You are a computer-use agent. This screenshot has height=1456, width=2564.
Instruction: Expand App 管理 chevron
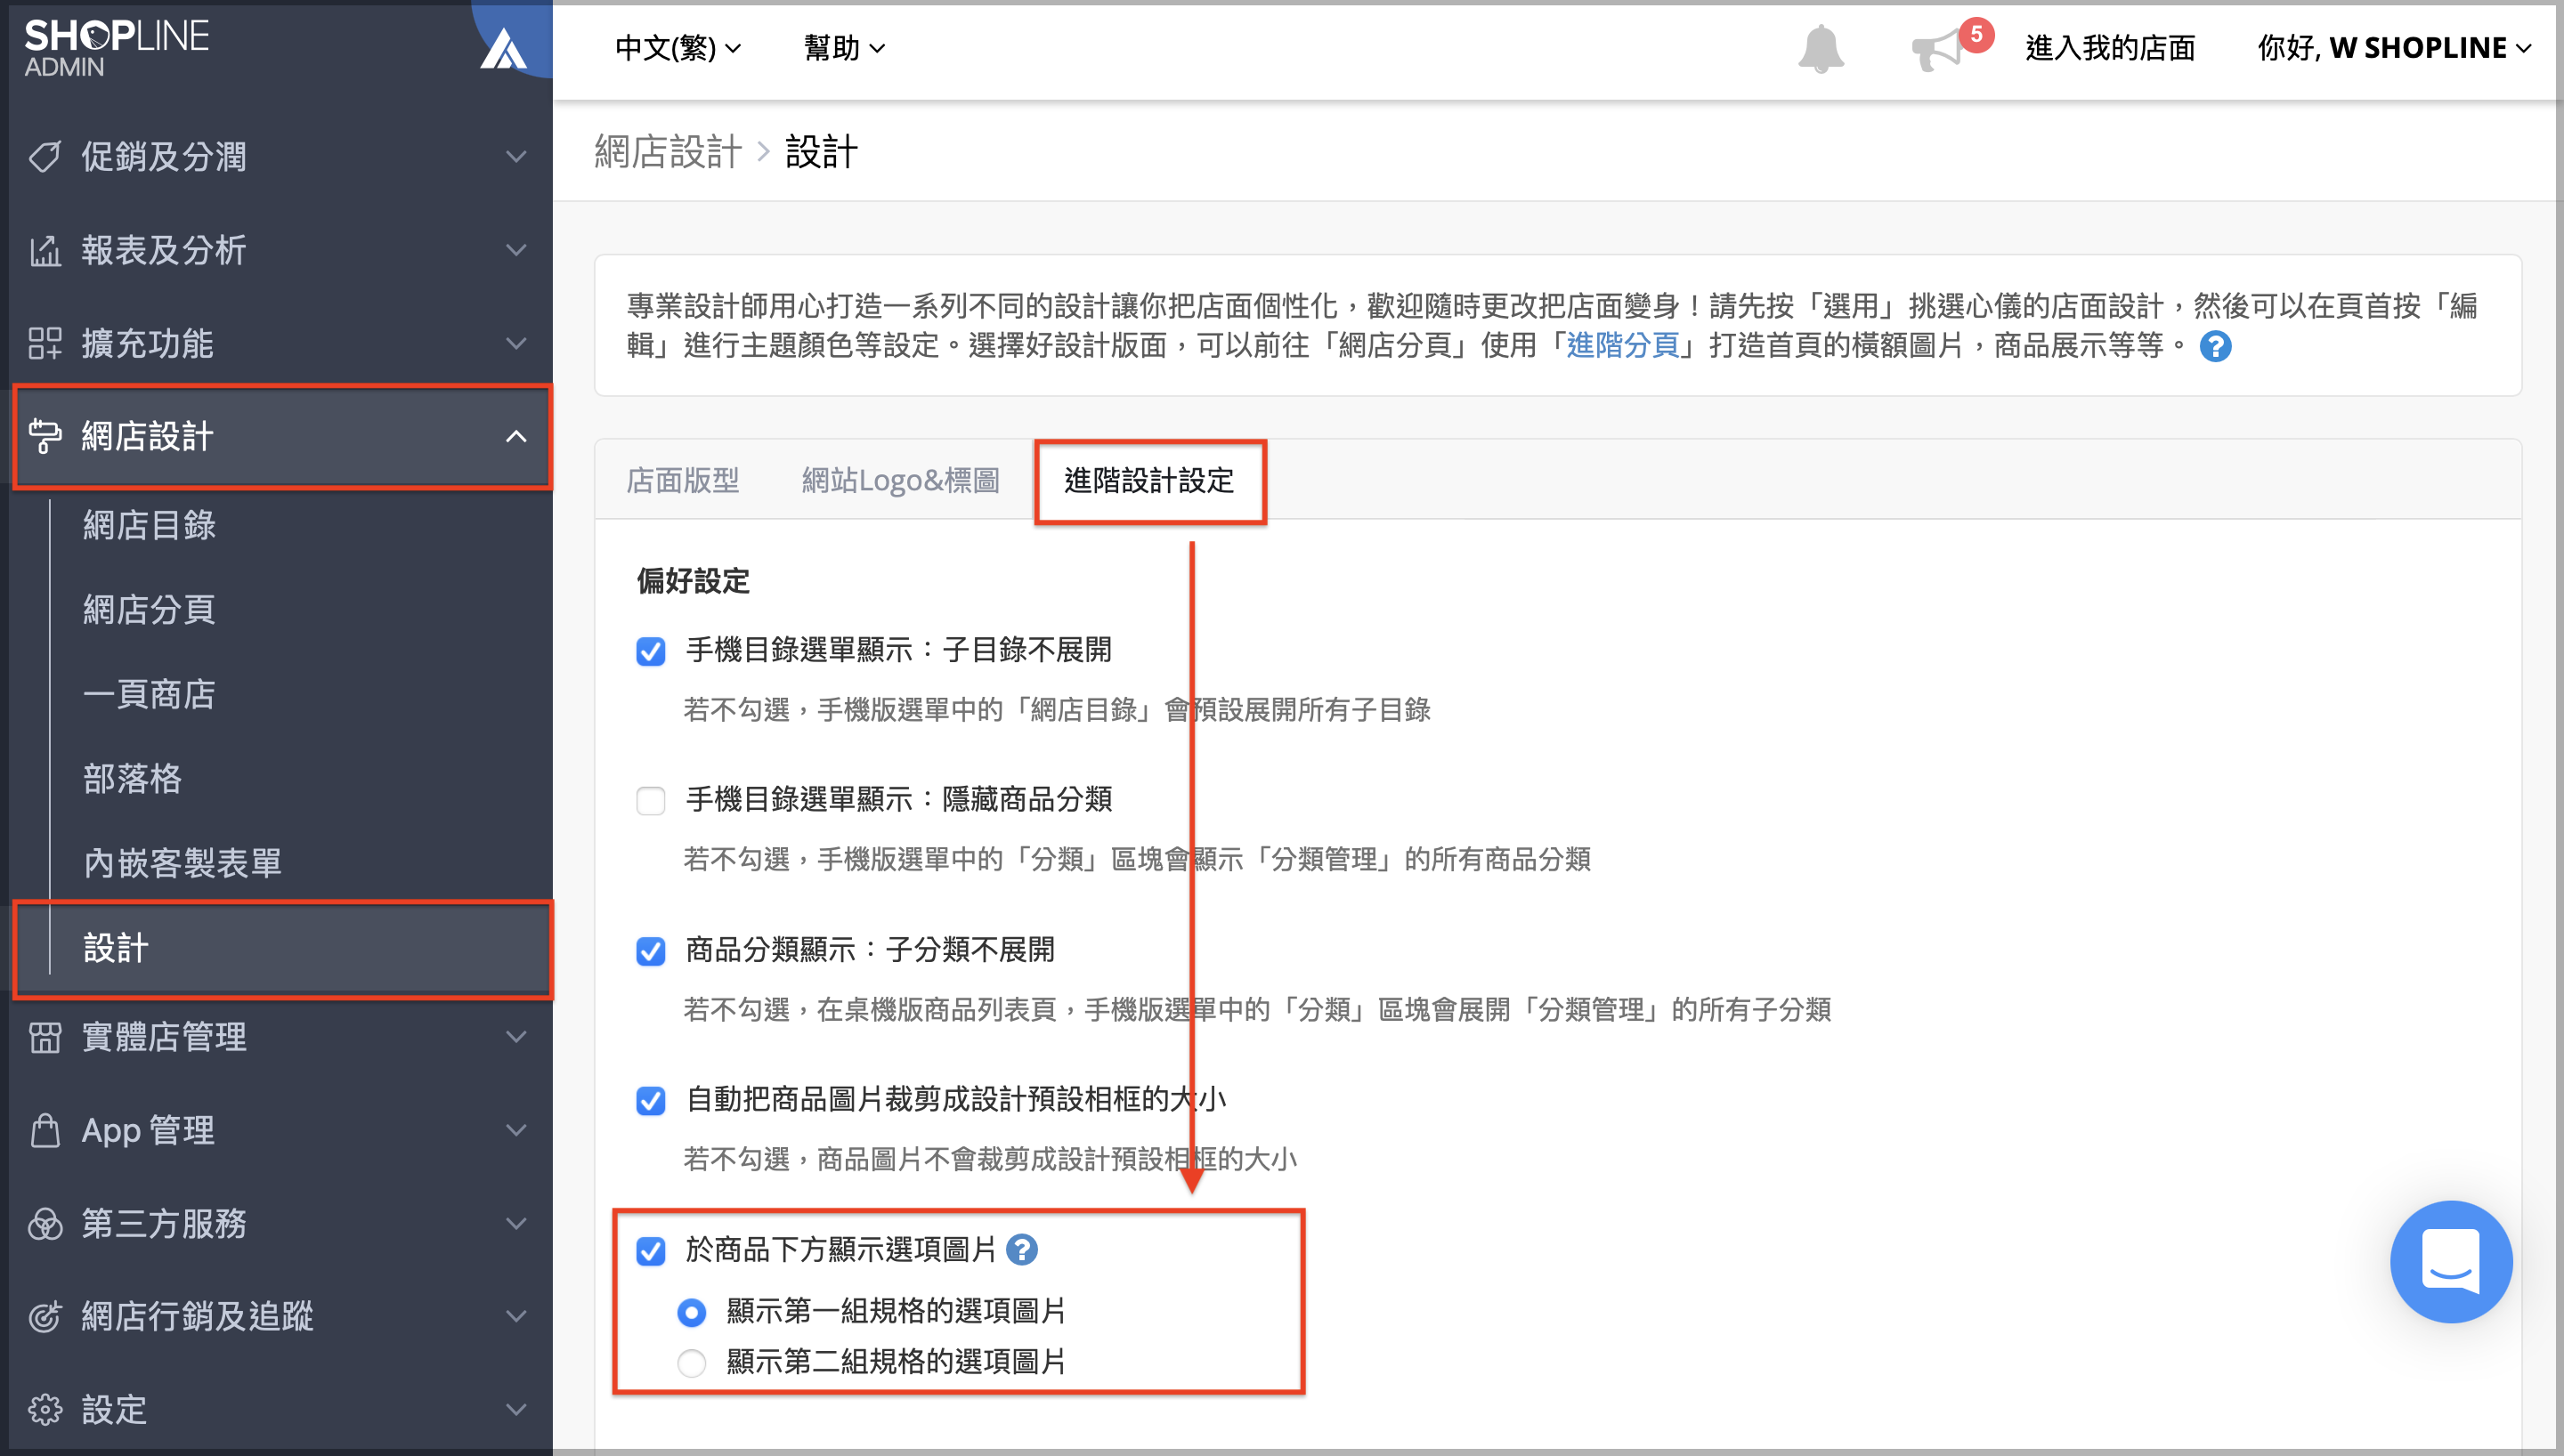pyautogui.click(x=516, y=1130)
